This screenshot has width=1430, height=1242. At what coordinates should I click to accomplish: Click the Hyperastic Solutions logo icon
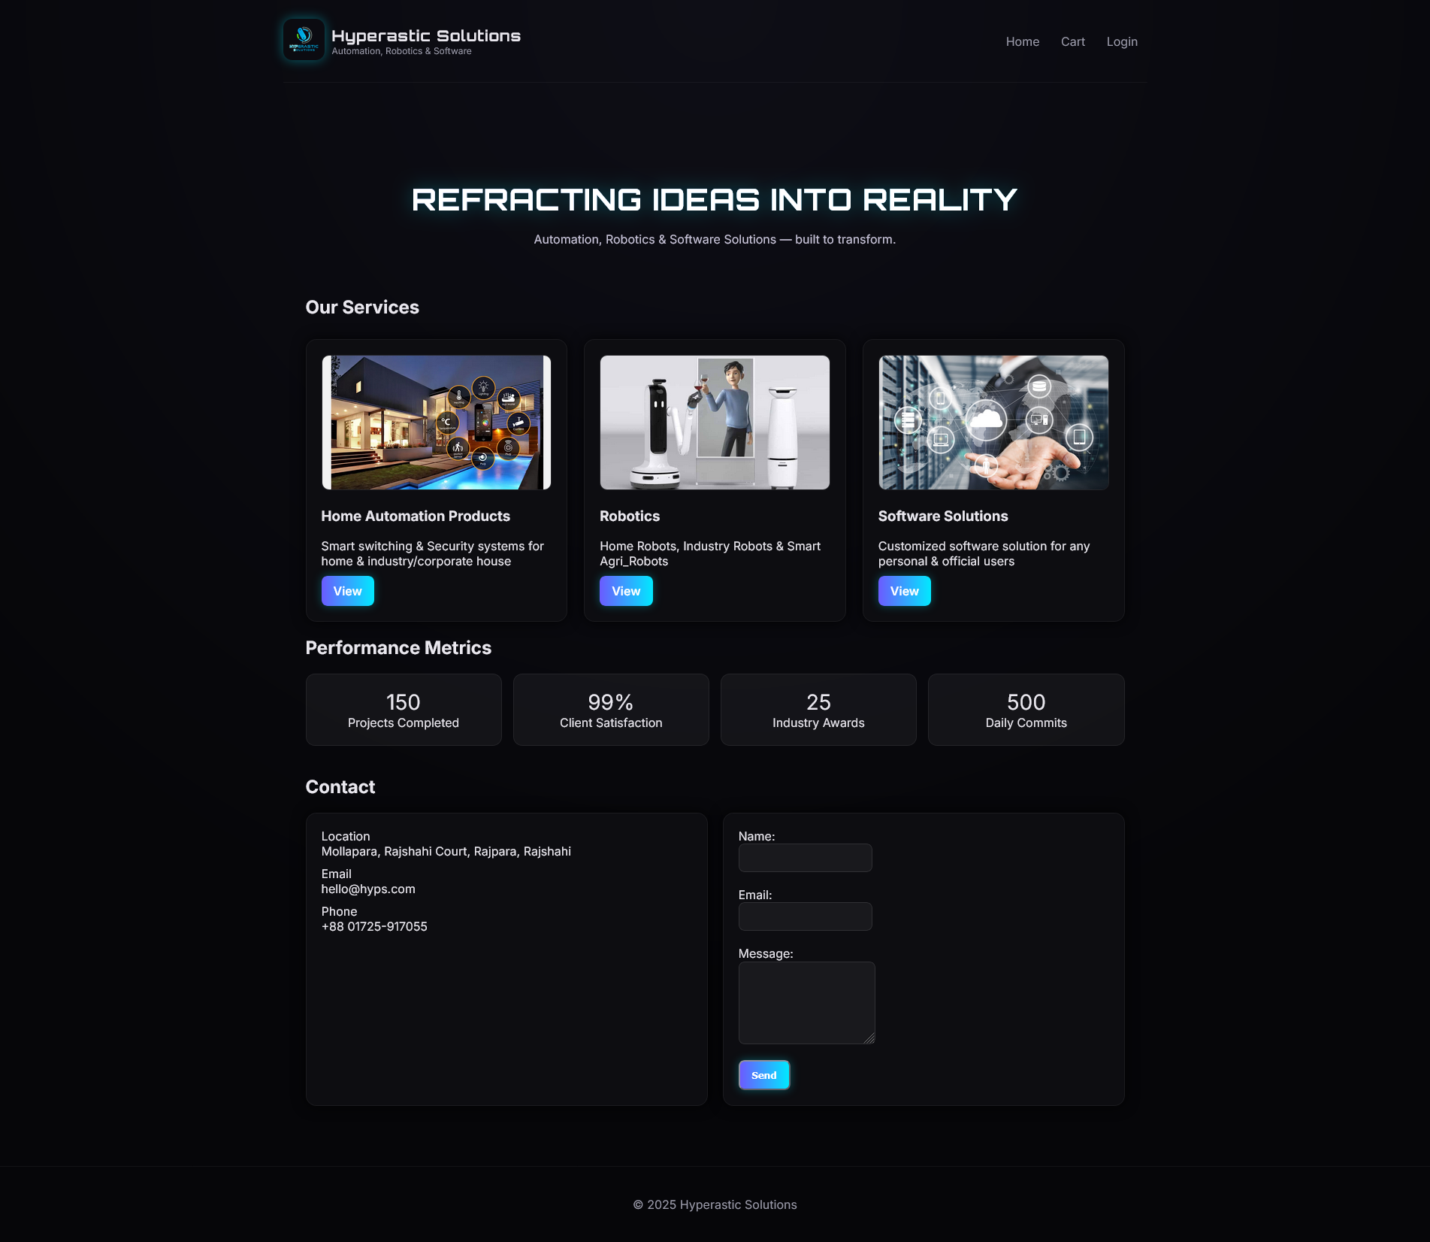coord(304,39)
